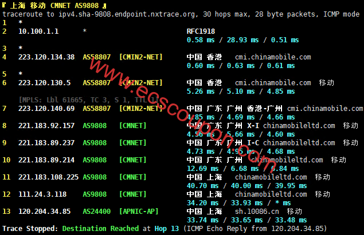Click hostname ipv4.sha-9808.endpoint.nxtrace.org

tap(127, 14)
